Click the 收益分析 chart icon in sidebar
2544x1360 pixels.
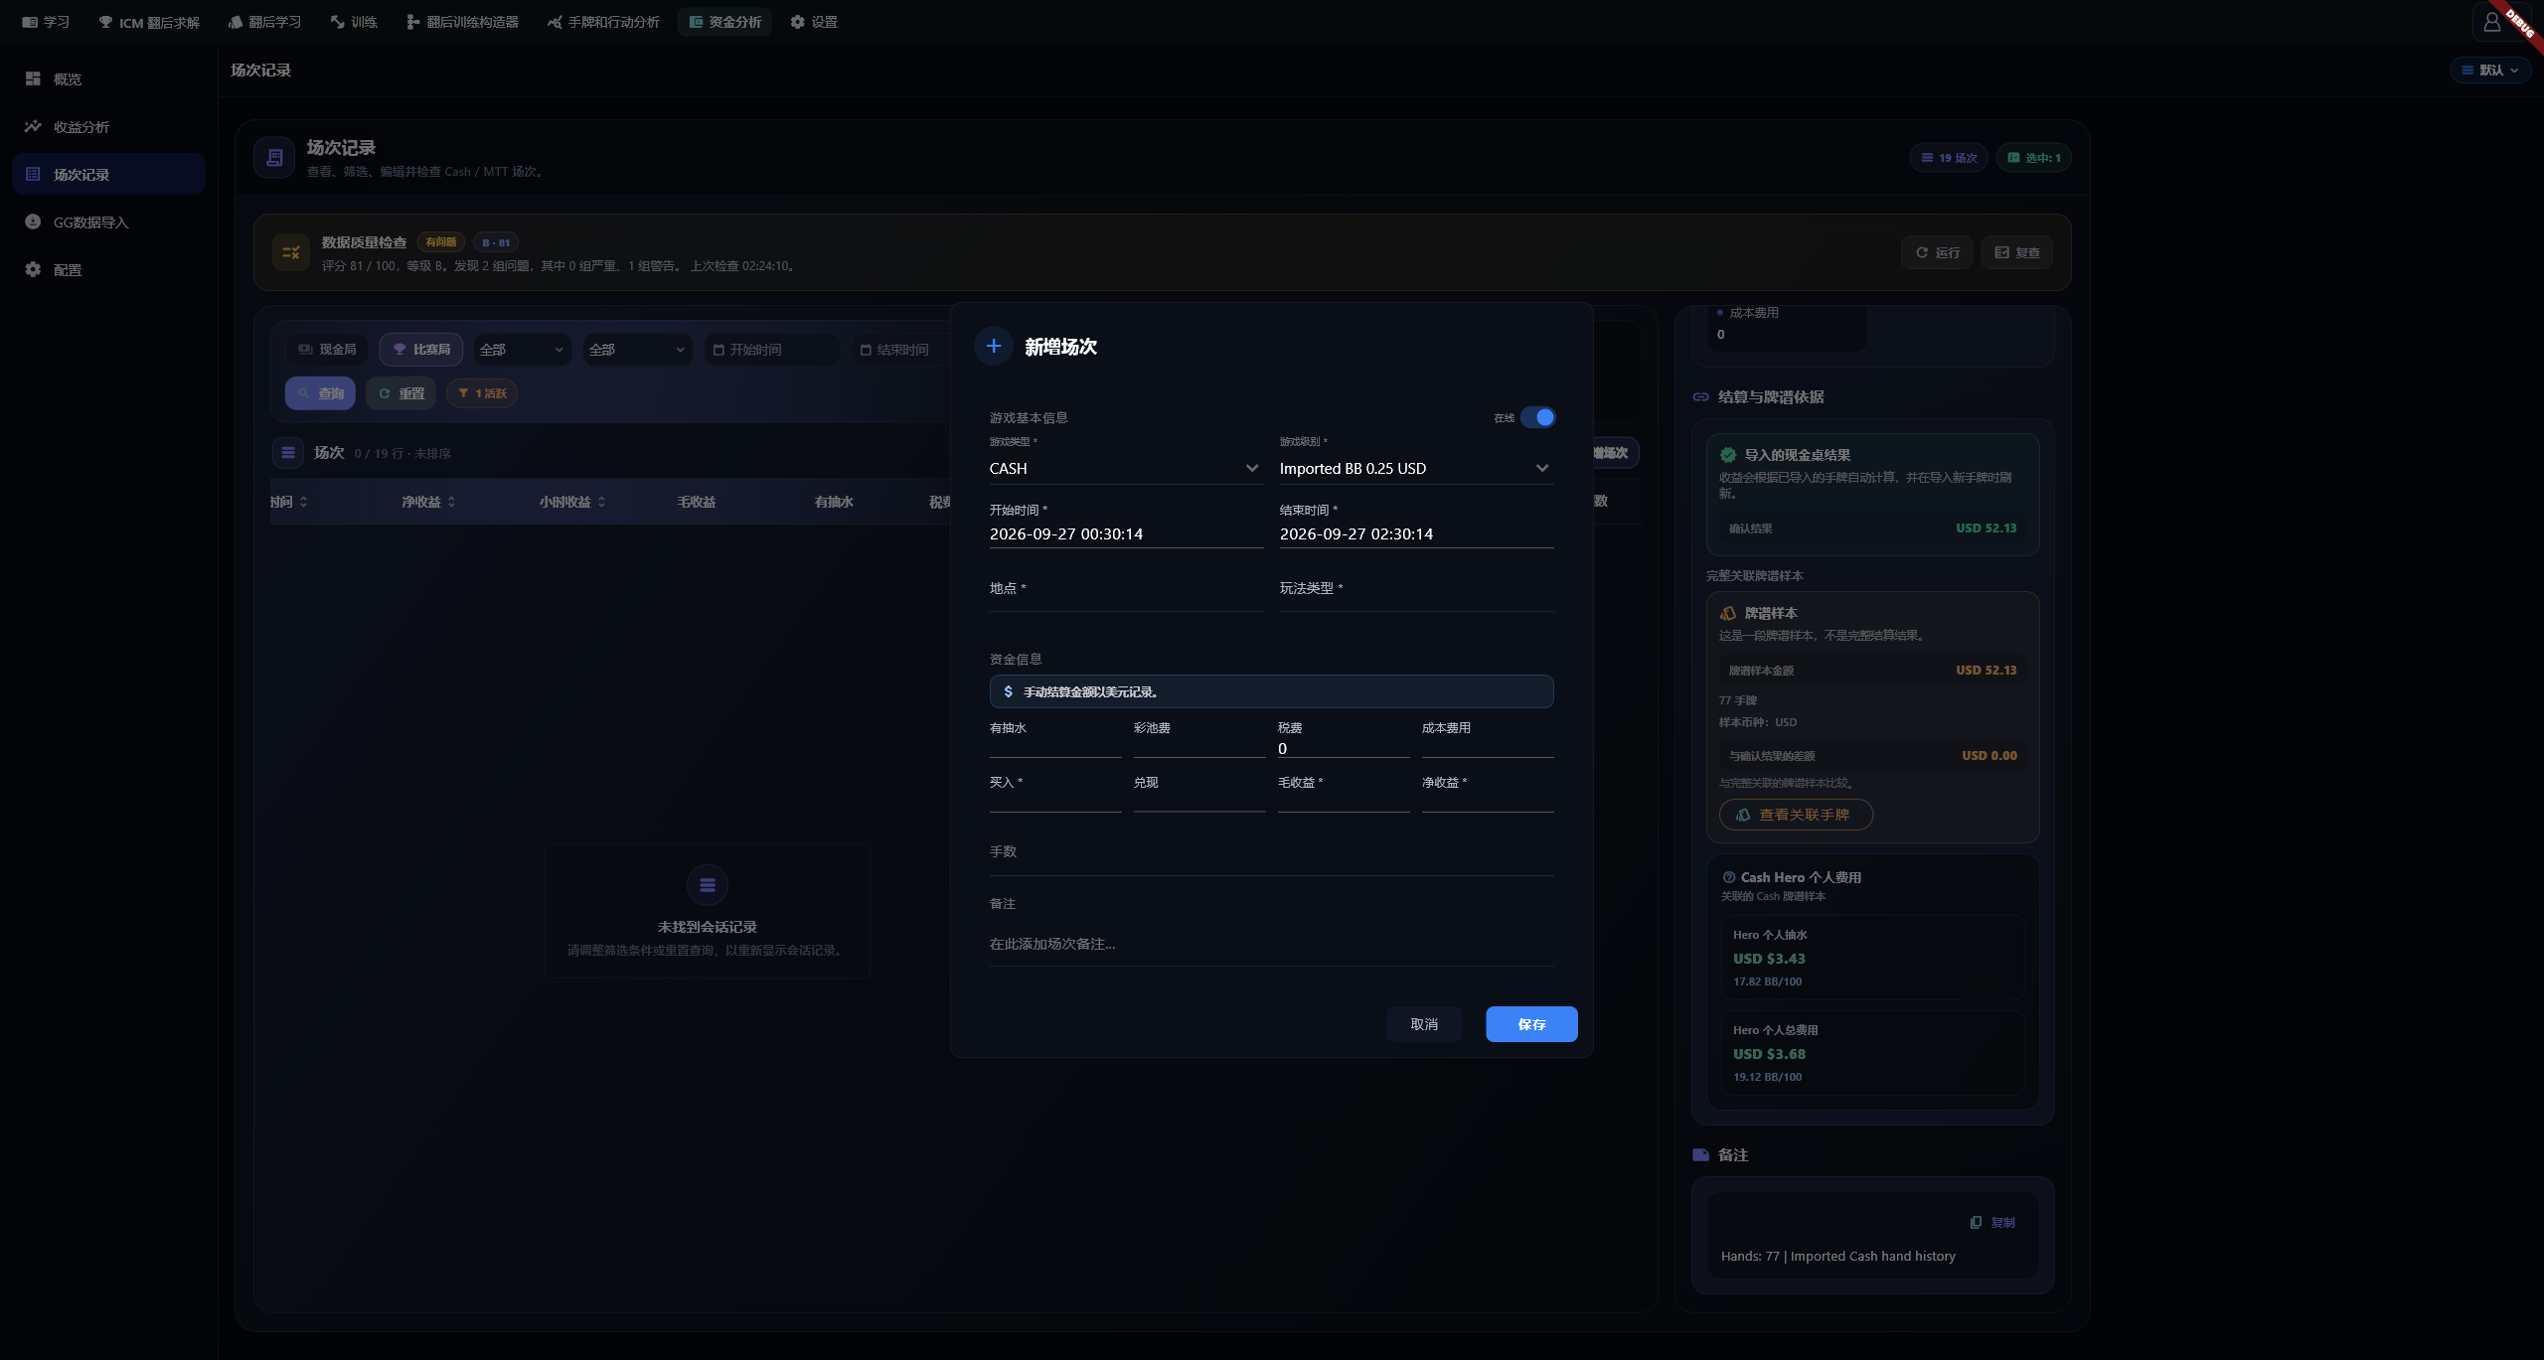(33, 126)
